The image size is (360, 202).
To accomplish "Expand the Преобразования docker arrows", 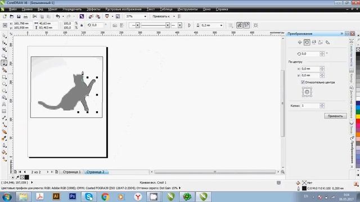I will 341,34.
